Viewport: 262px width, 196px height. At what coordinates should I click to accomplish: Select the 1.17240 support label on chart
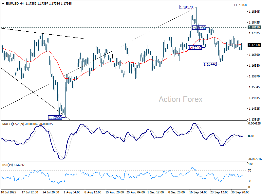coord(195,47)
